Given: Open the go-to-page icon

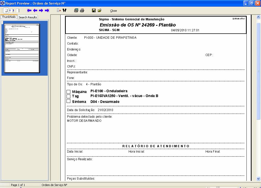Looking at the screenshot, I should (58, 10).
